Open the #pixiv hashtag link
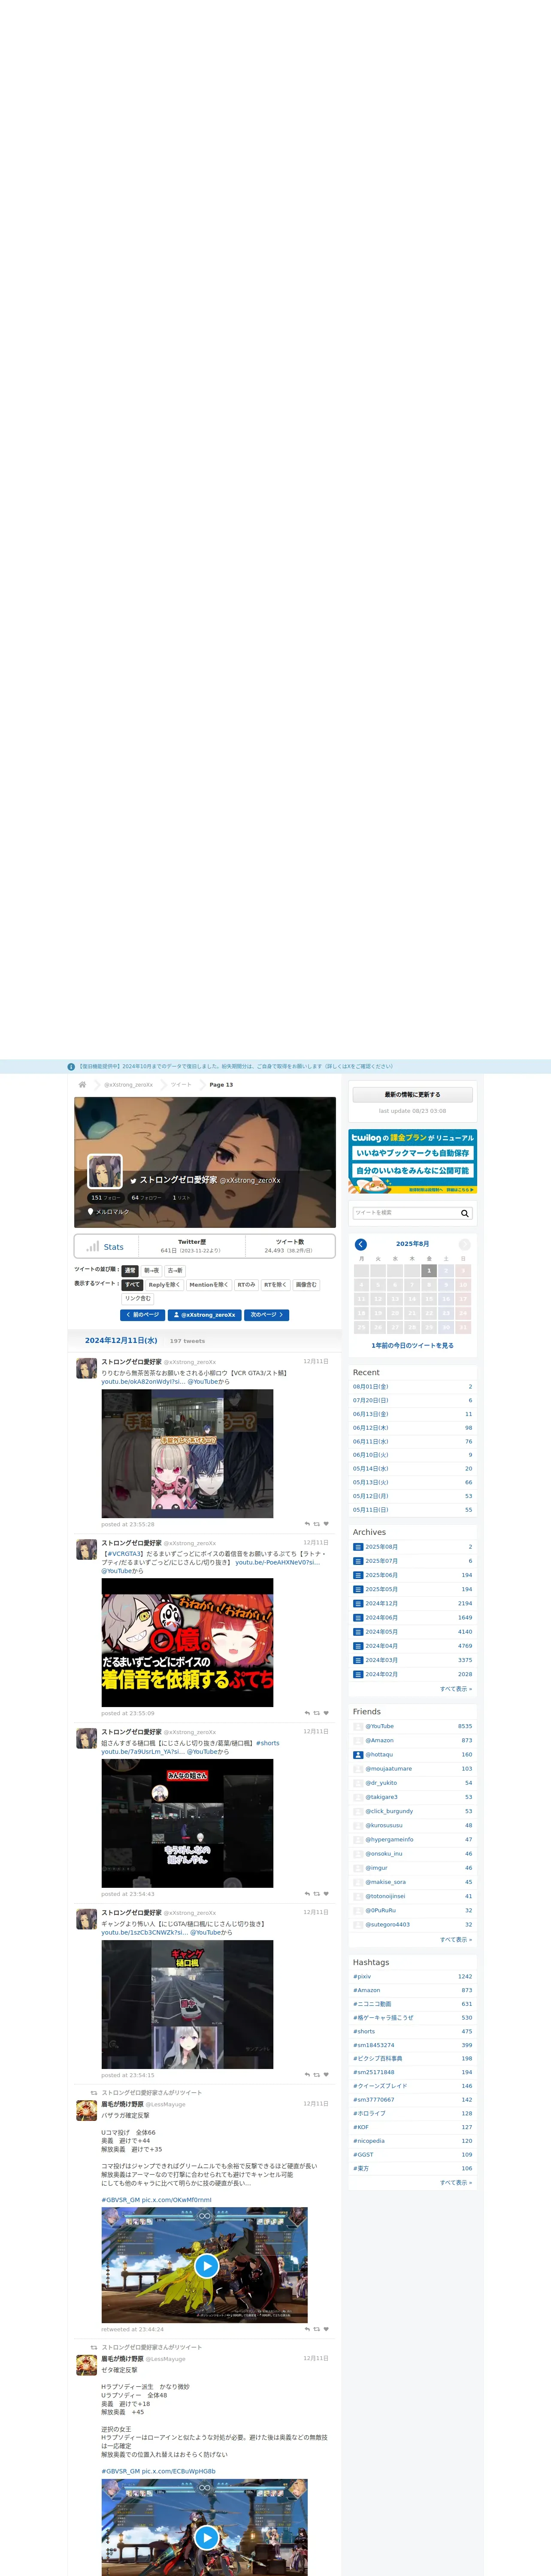 click(x=362, y=1977)
